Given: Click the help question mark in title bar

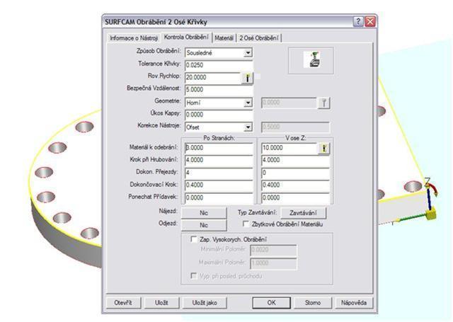Looking at the screenshot, I should [358, 22].
